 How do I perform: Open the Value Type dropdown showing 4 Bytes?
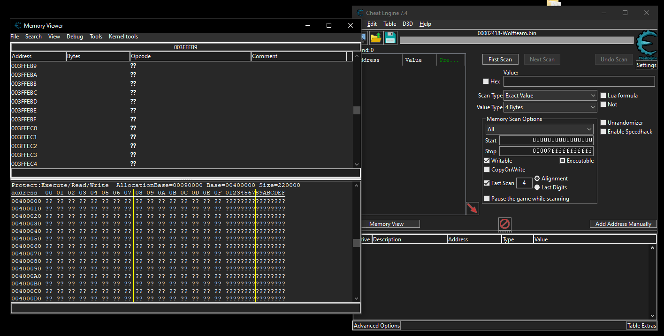point(550,107)
